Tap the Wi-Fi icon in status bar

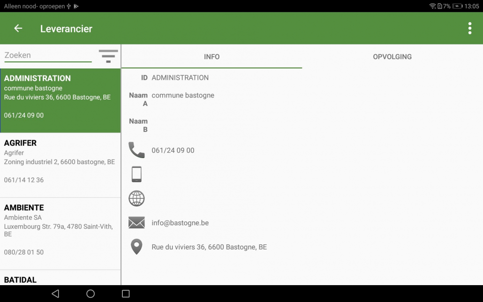(x=432, y=6)
